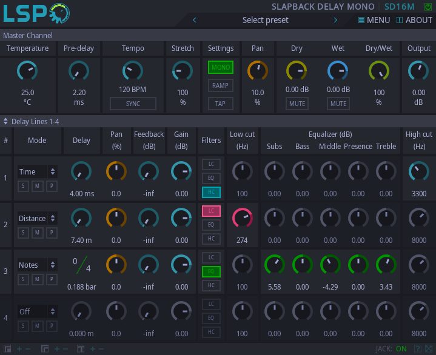Image resolution: width=436 pixels, height=355 pixels.
Task: Click the Temperature knob
Action: [x=27, y=71]
